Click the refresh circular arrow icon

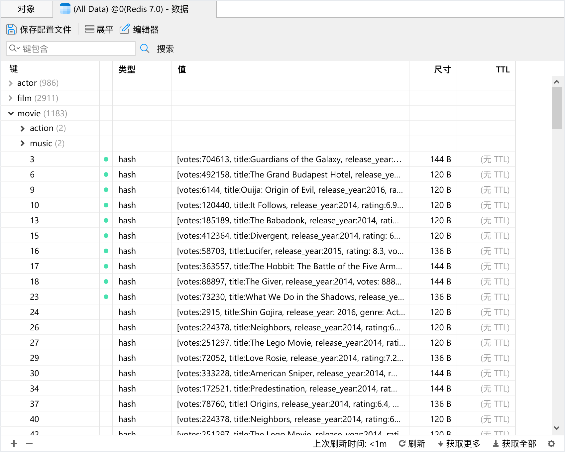[x=402, y=444]
